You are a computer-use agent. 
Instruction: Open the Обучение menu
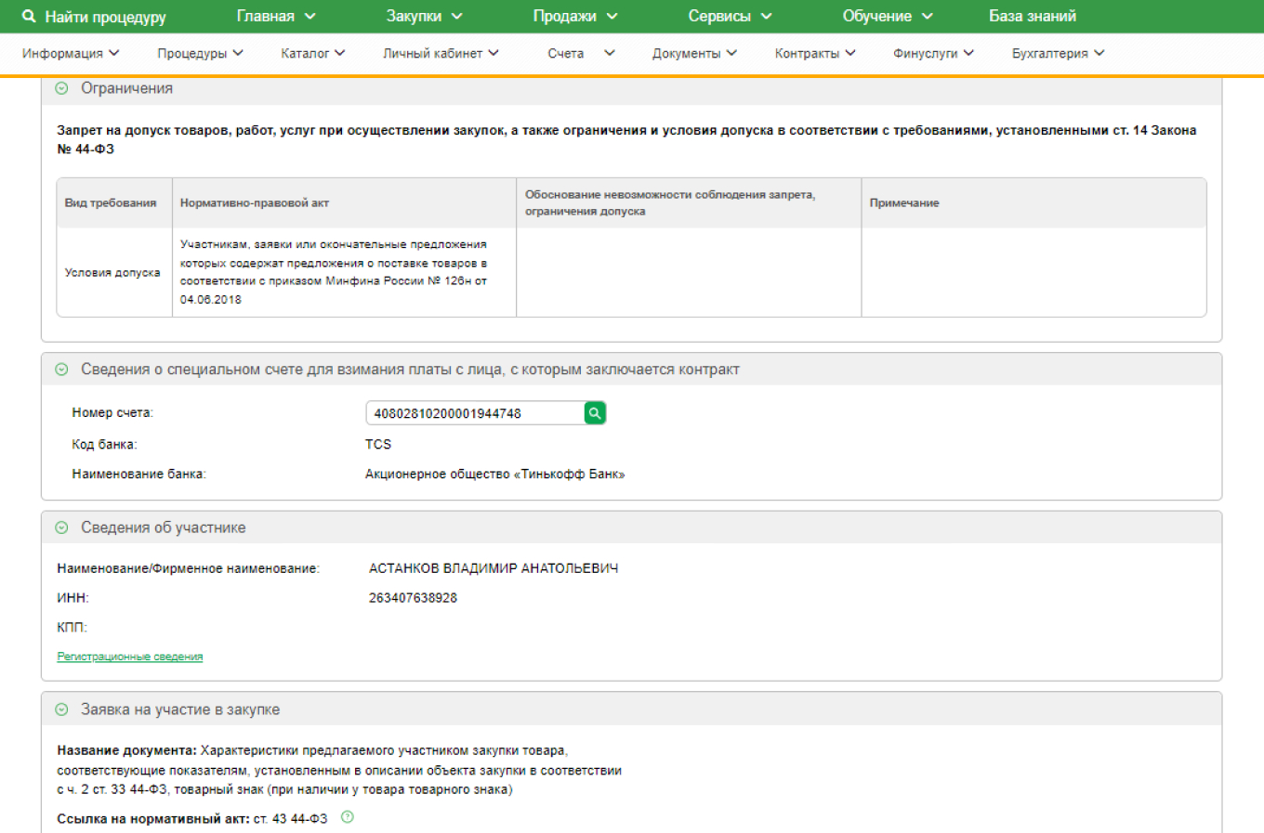(x=887, y=17)
